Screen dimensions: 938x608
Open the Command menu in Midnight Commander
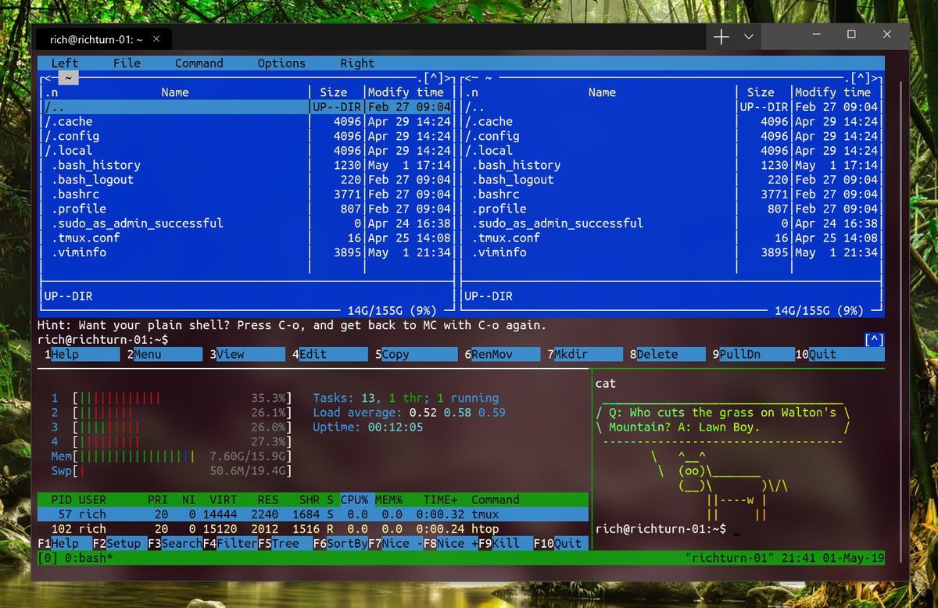coord(199,63)
